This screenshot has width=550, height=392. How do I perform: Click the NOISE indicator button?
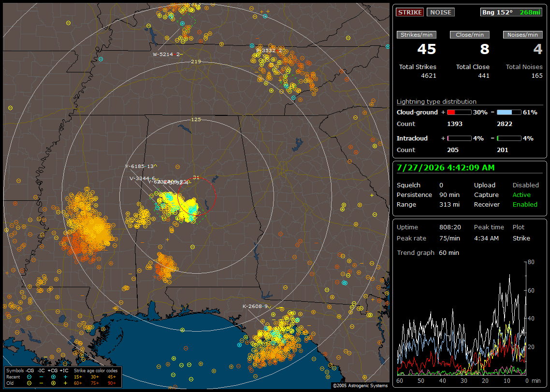441,12
